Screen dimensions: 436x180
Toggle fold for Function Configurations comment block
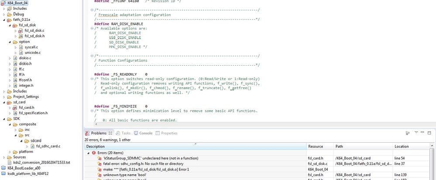[92, 56]
